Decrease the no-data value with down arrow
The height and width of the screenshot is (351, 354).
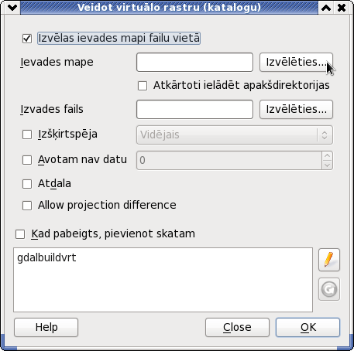[x=327, y=165]
